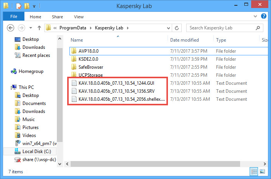Image resolution: width=271 pixels, height=179 pixels.
Task: Select Kaspersky Lab in the address breadcrumb
Action: 109,28
